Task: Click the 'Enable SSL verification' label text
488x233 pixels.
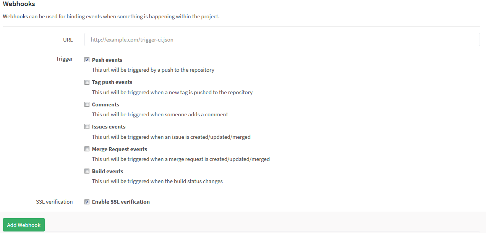Action: pos(121,202)
